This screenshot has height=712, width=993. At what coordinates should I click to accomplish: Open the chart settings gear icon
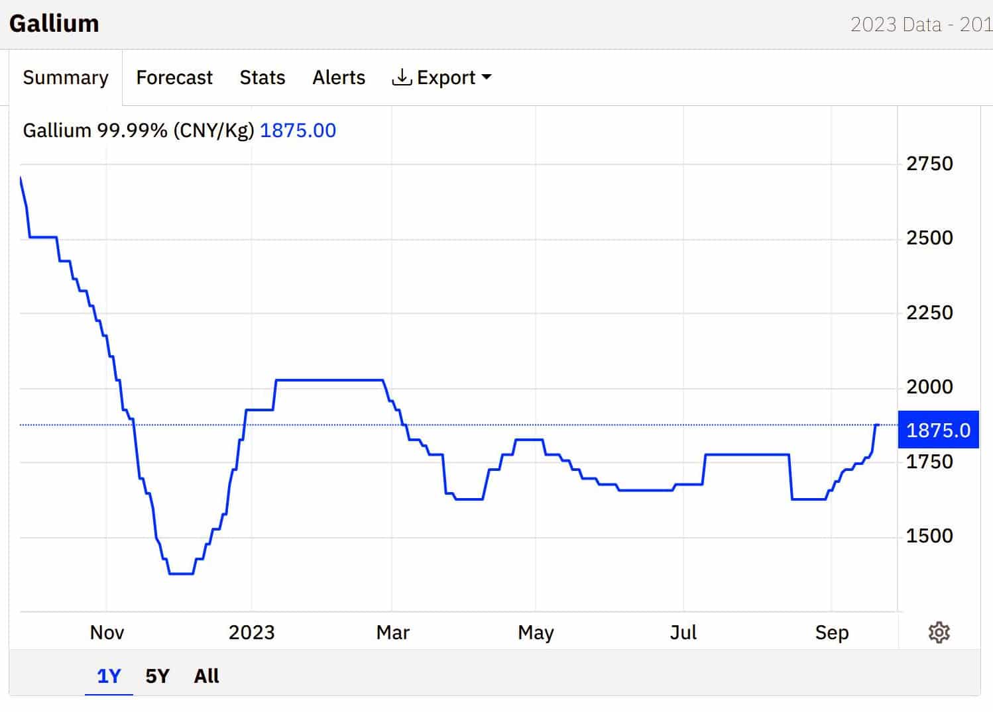939,632
